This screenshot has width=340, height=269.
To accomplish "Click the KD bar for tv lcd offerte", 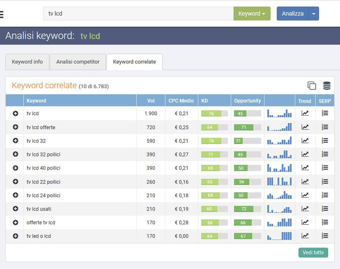I will (215, 127).
